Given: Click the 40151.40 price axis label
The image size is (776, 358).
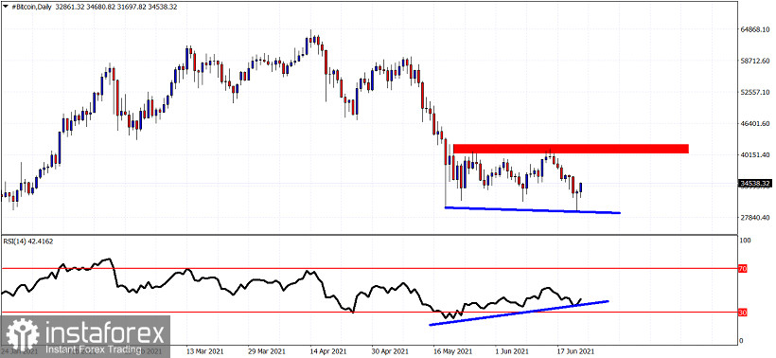Looking at the screenshot, I should tap(755, 154).
